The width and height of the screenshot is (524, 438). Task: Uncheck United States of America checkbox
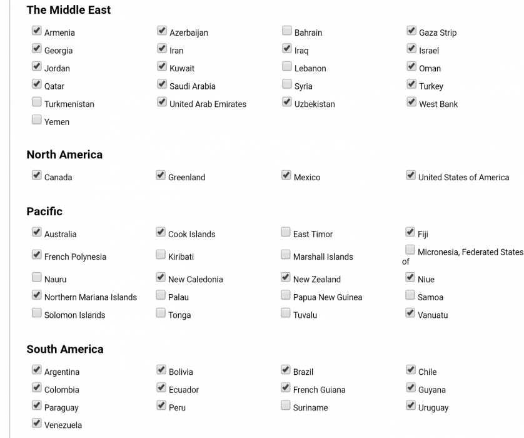click(410, 175)
